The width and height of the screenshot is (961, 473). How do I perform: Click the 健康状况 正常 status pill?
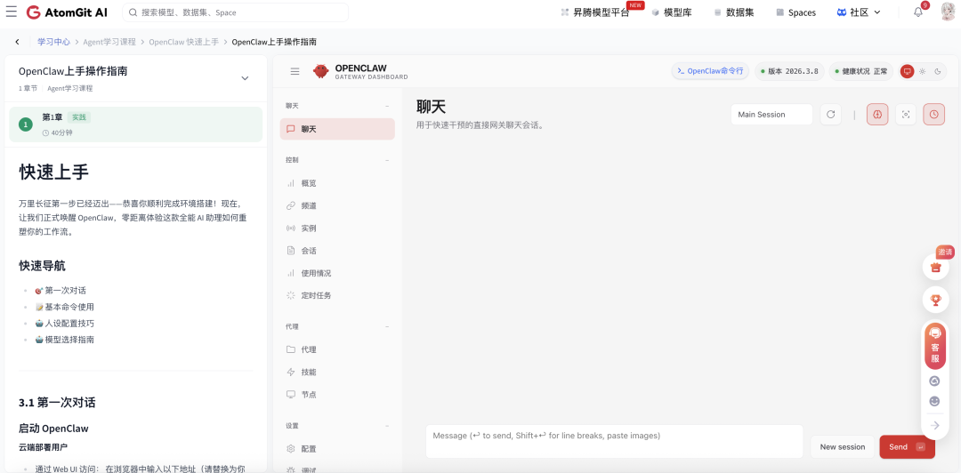(x=861, y=71)
